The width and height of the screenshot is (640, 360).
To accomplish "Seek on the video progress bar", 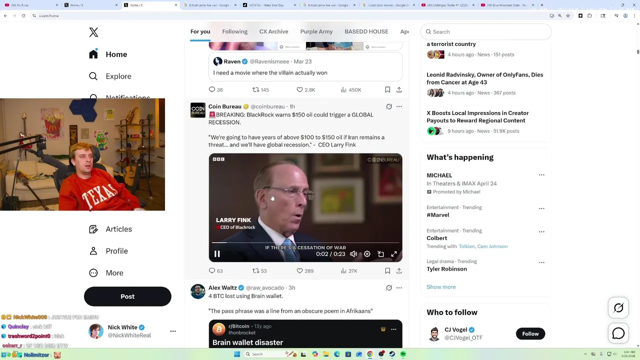I will [305, 242].
